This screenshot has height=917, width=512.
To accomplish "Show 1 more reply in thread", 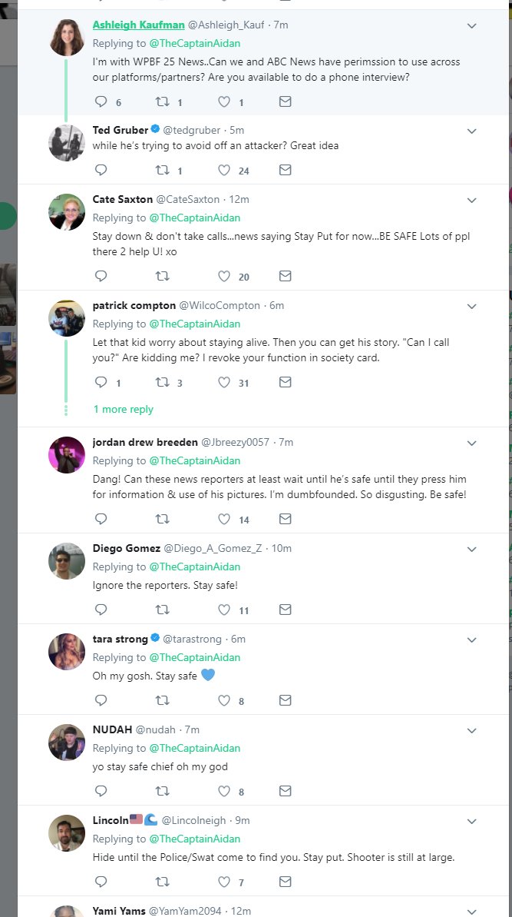I will click(123, 410).
